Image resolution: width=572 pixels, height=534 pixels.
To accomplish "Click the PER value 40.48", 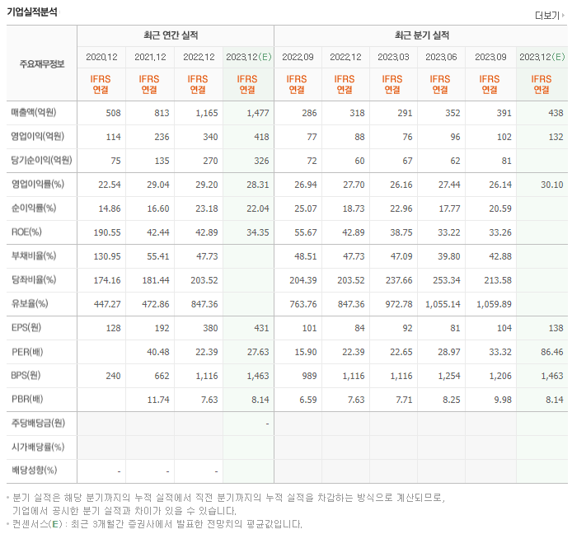I will [x=158, y=352].
